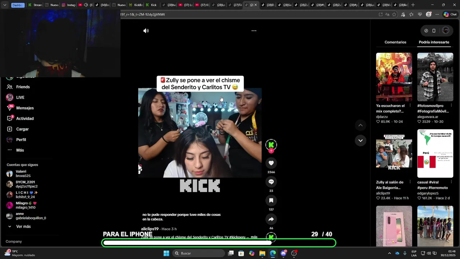The height and width of the screenshot is (259, 460).
Task: Expand followed accounts with Ver más
Action: [23, 227]
